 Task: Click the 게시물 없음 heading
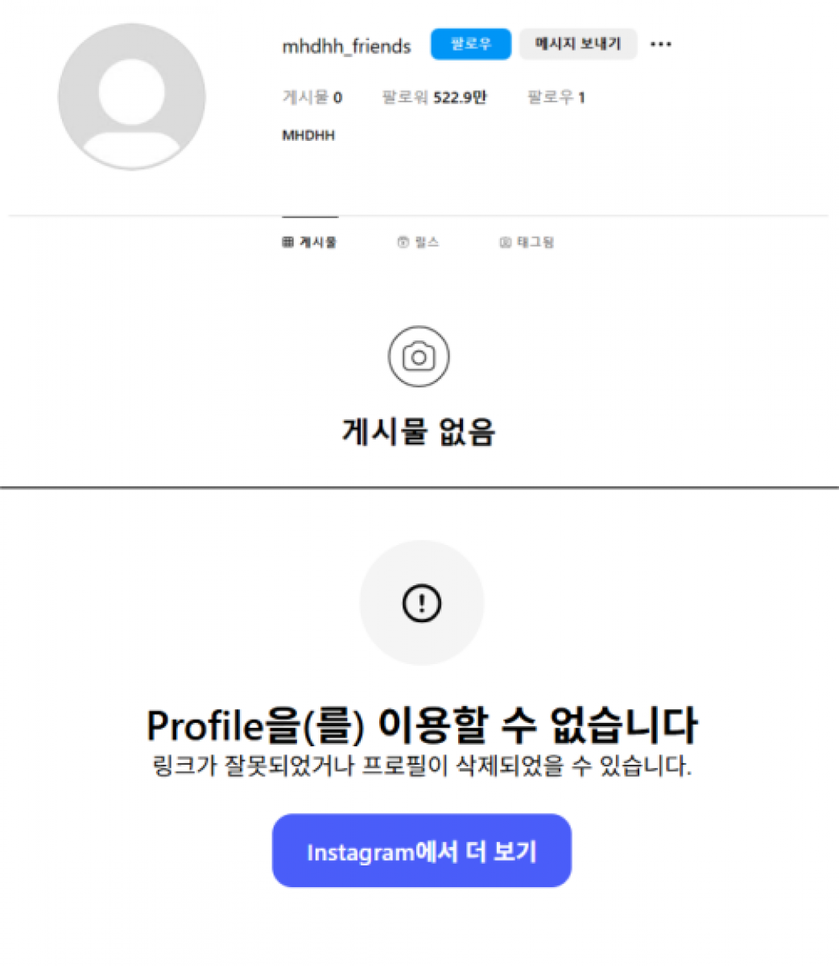click(x=419, y=431)
